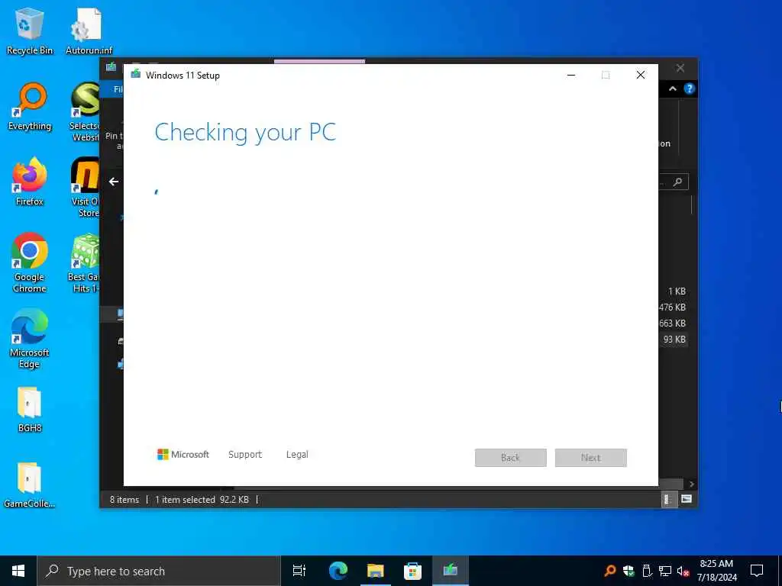Click the Microsoft logo in Setup
782x586 pixels.
pos(183,455)
